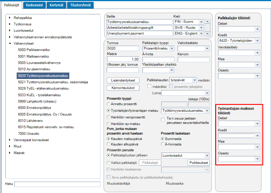
Task: Toggle the määräksi checkbox
Action: (x=149, y=86)
